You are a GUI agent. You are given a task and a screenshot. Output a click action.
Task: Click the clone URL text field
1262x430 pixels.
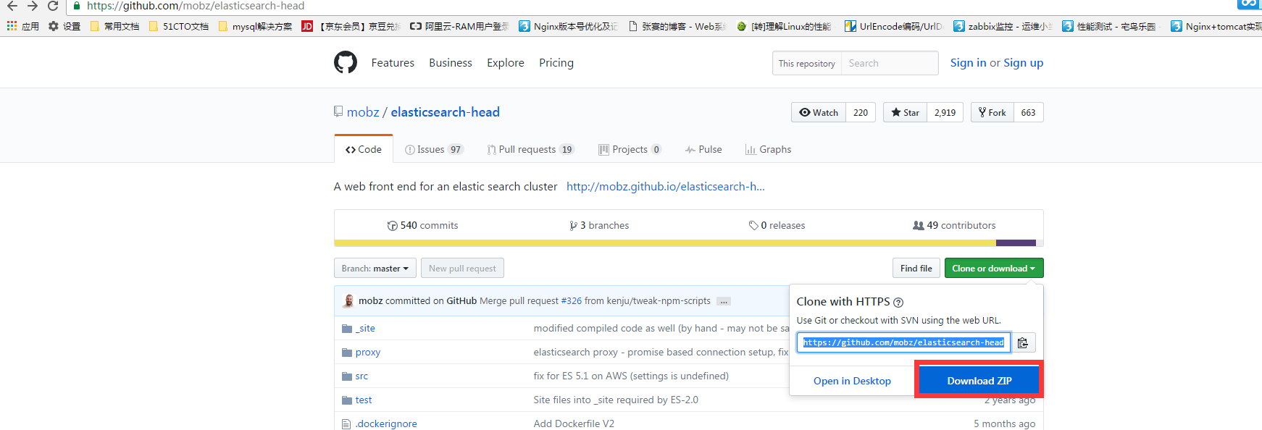pos(903,342)
